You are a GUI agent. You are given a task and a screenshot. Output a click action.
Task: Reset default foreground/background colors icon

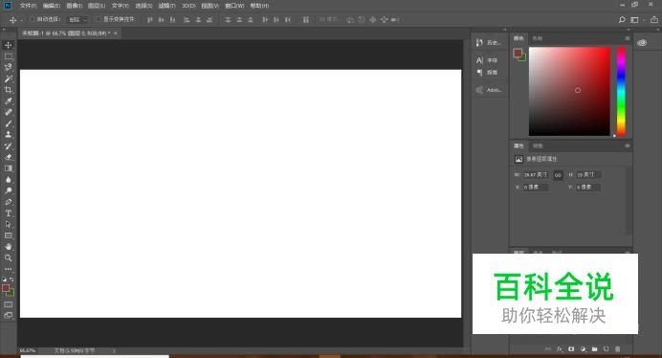4,280
